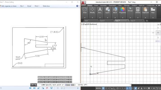Toggle ortho mode in status bar

click(x=114, y=88)
